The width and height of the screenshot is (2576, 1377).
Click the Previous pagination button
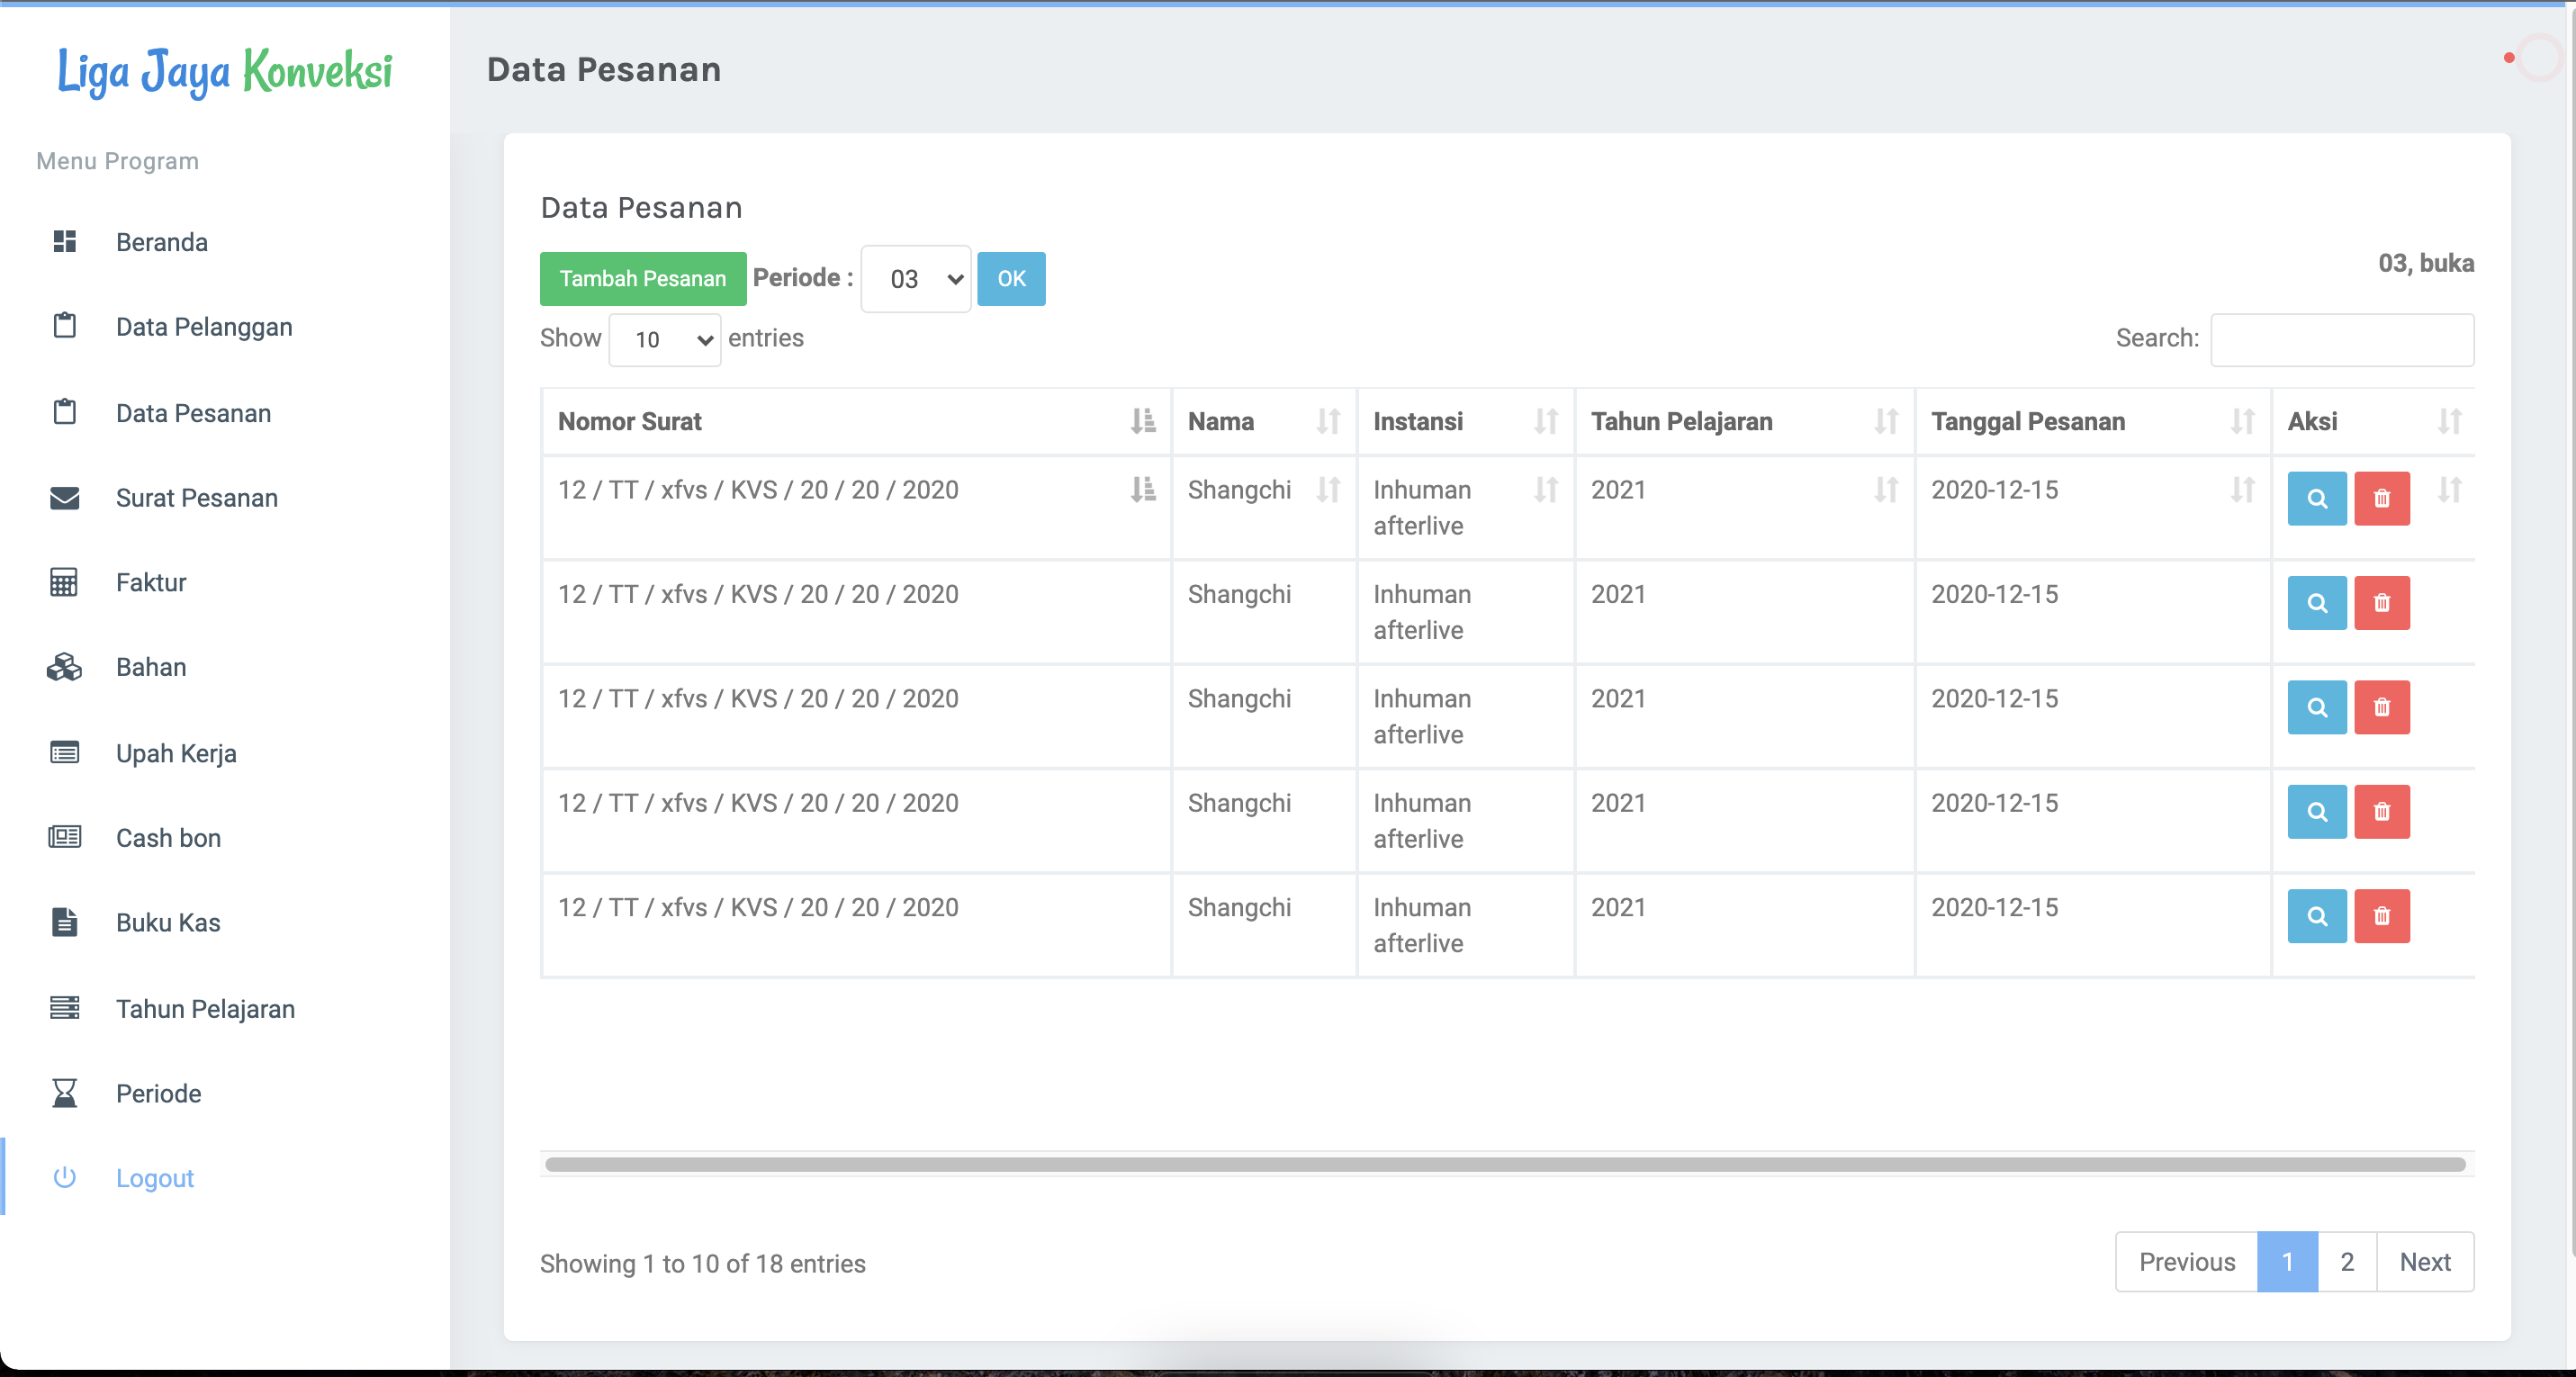[x=2187, y=1262]
